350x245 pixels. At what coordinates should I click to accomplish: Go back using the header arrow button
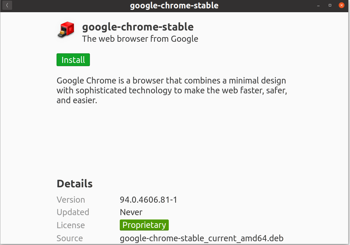click(7, 6)
